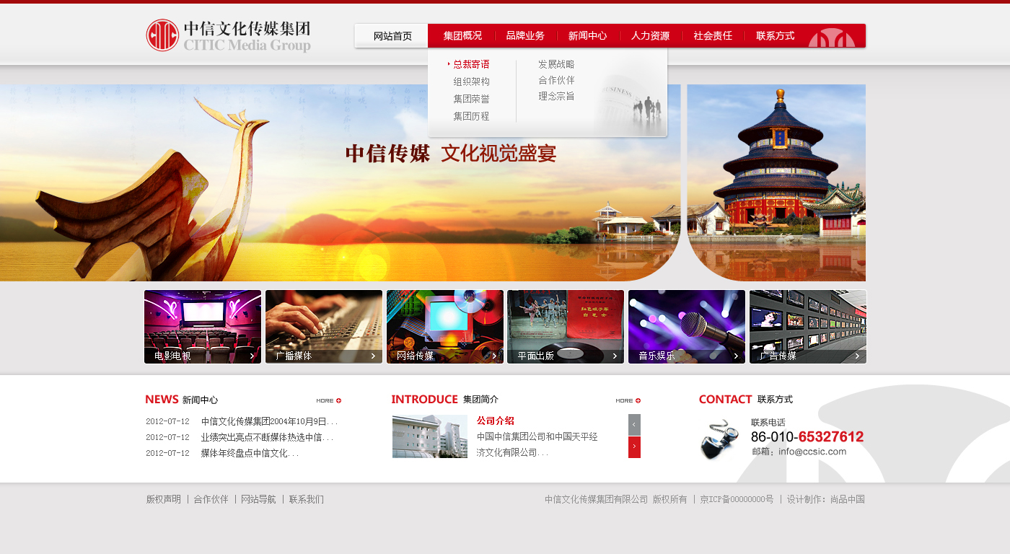Open news item 业绩突出亮点不断媒体热选中信

click(267, 437)
